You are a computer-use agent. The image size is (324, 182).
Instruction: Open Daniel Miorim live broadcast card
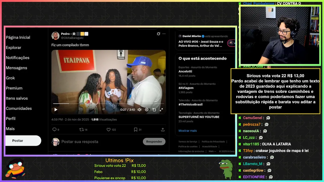[x=205, y=41]
